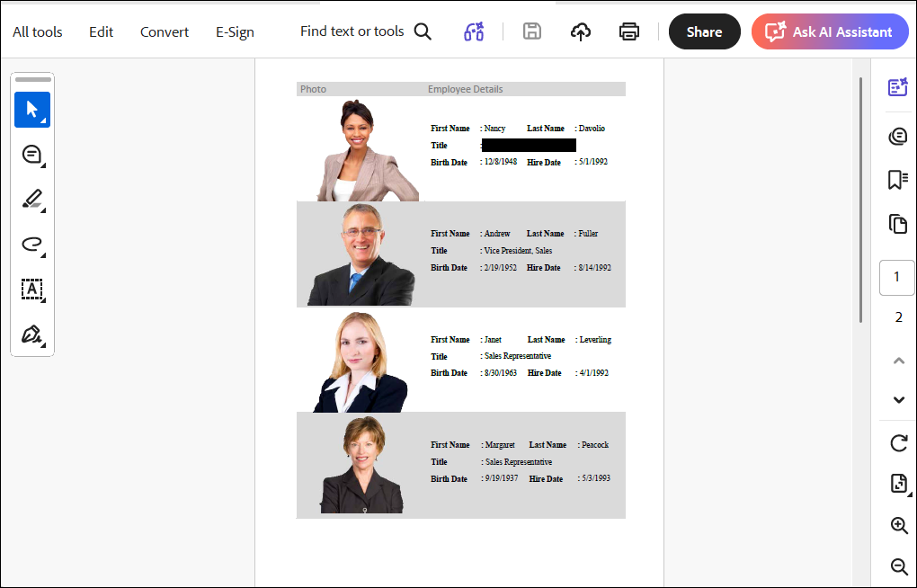Expand the Highlight tool options

(x=43, y=210)
